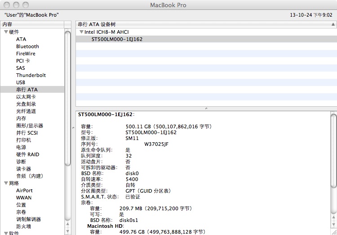Click sidebar scroll down arrow
The image size is (337, 235).
(x=67, y=231)
